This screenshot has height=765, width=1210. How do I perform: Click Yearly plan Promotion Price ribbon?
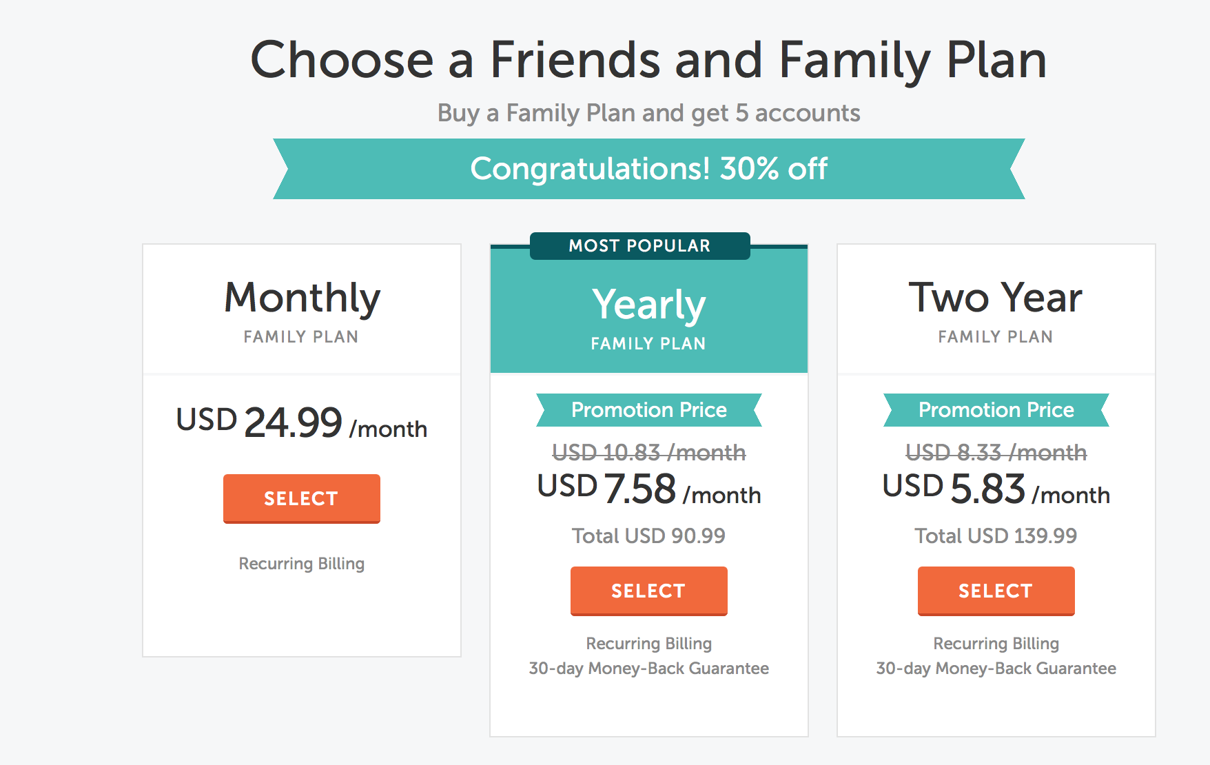tap(648, 410)
